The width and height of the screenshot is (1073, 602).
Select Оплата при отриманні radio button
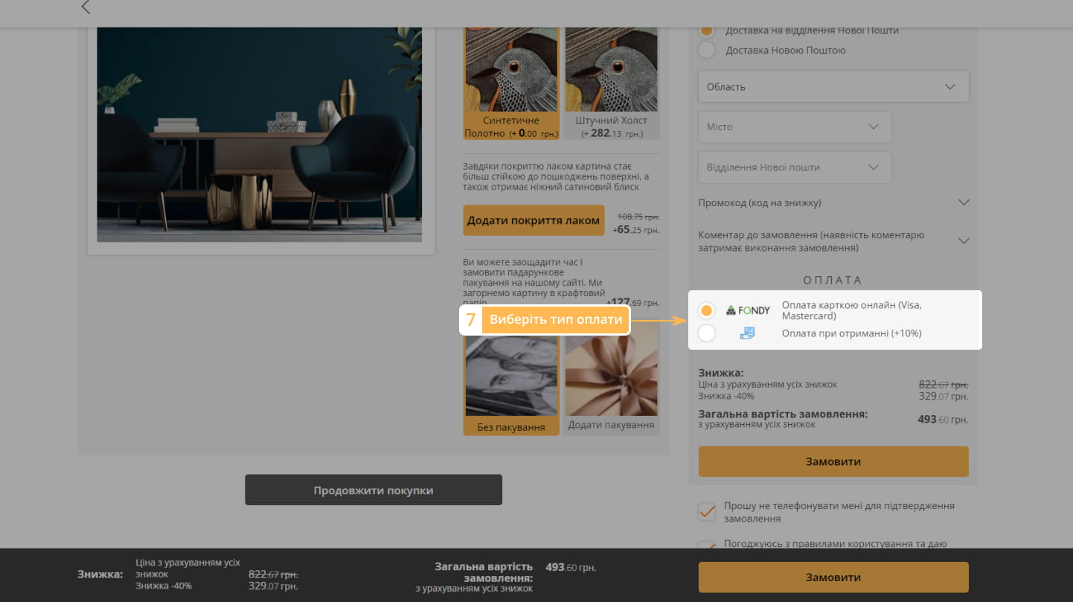tap(706, 333)
